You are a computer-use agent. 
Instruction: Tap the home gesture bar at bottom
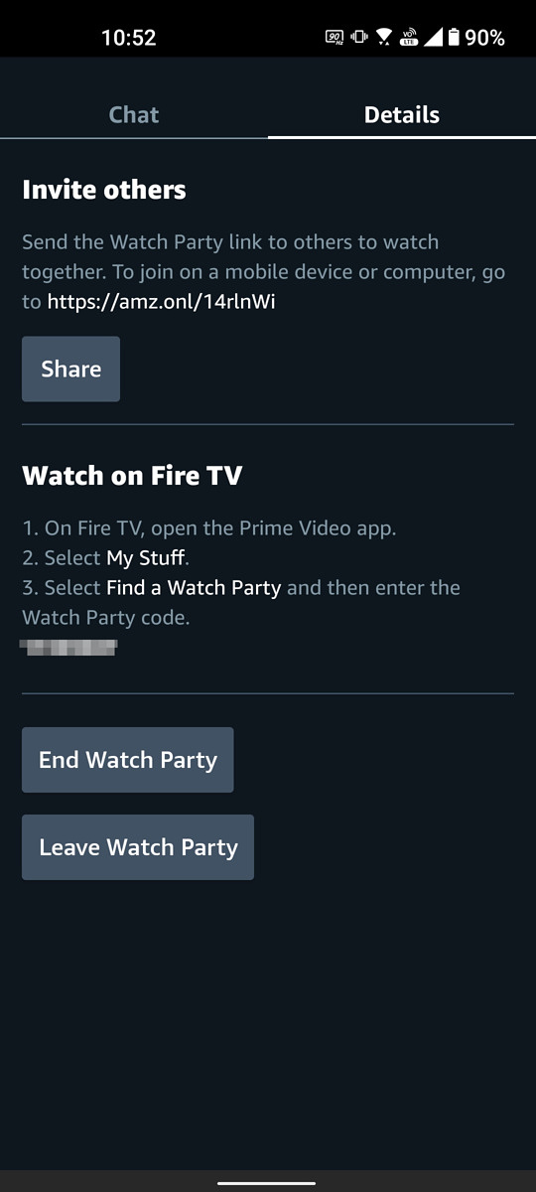pyautogui.click(x=268, y=1182)
